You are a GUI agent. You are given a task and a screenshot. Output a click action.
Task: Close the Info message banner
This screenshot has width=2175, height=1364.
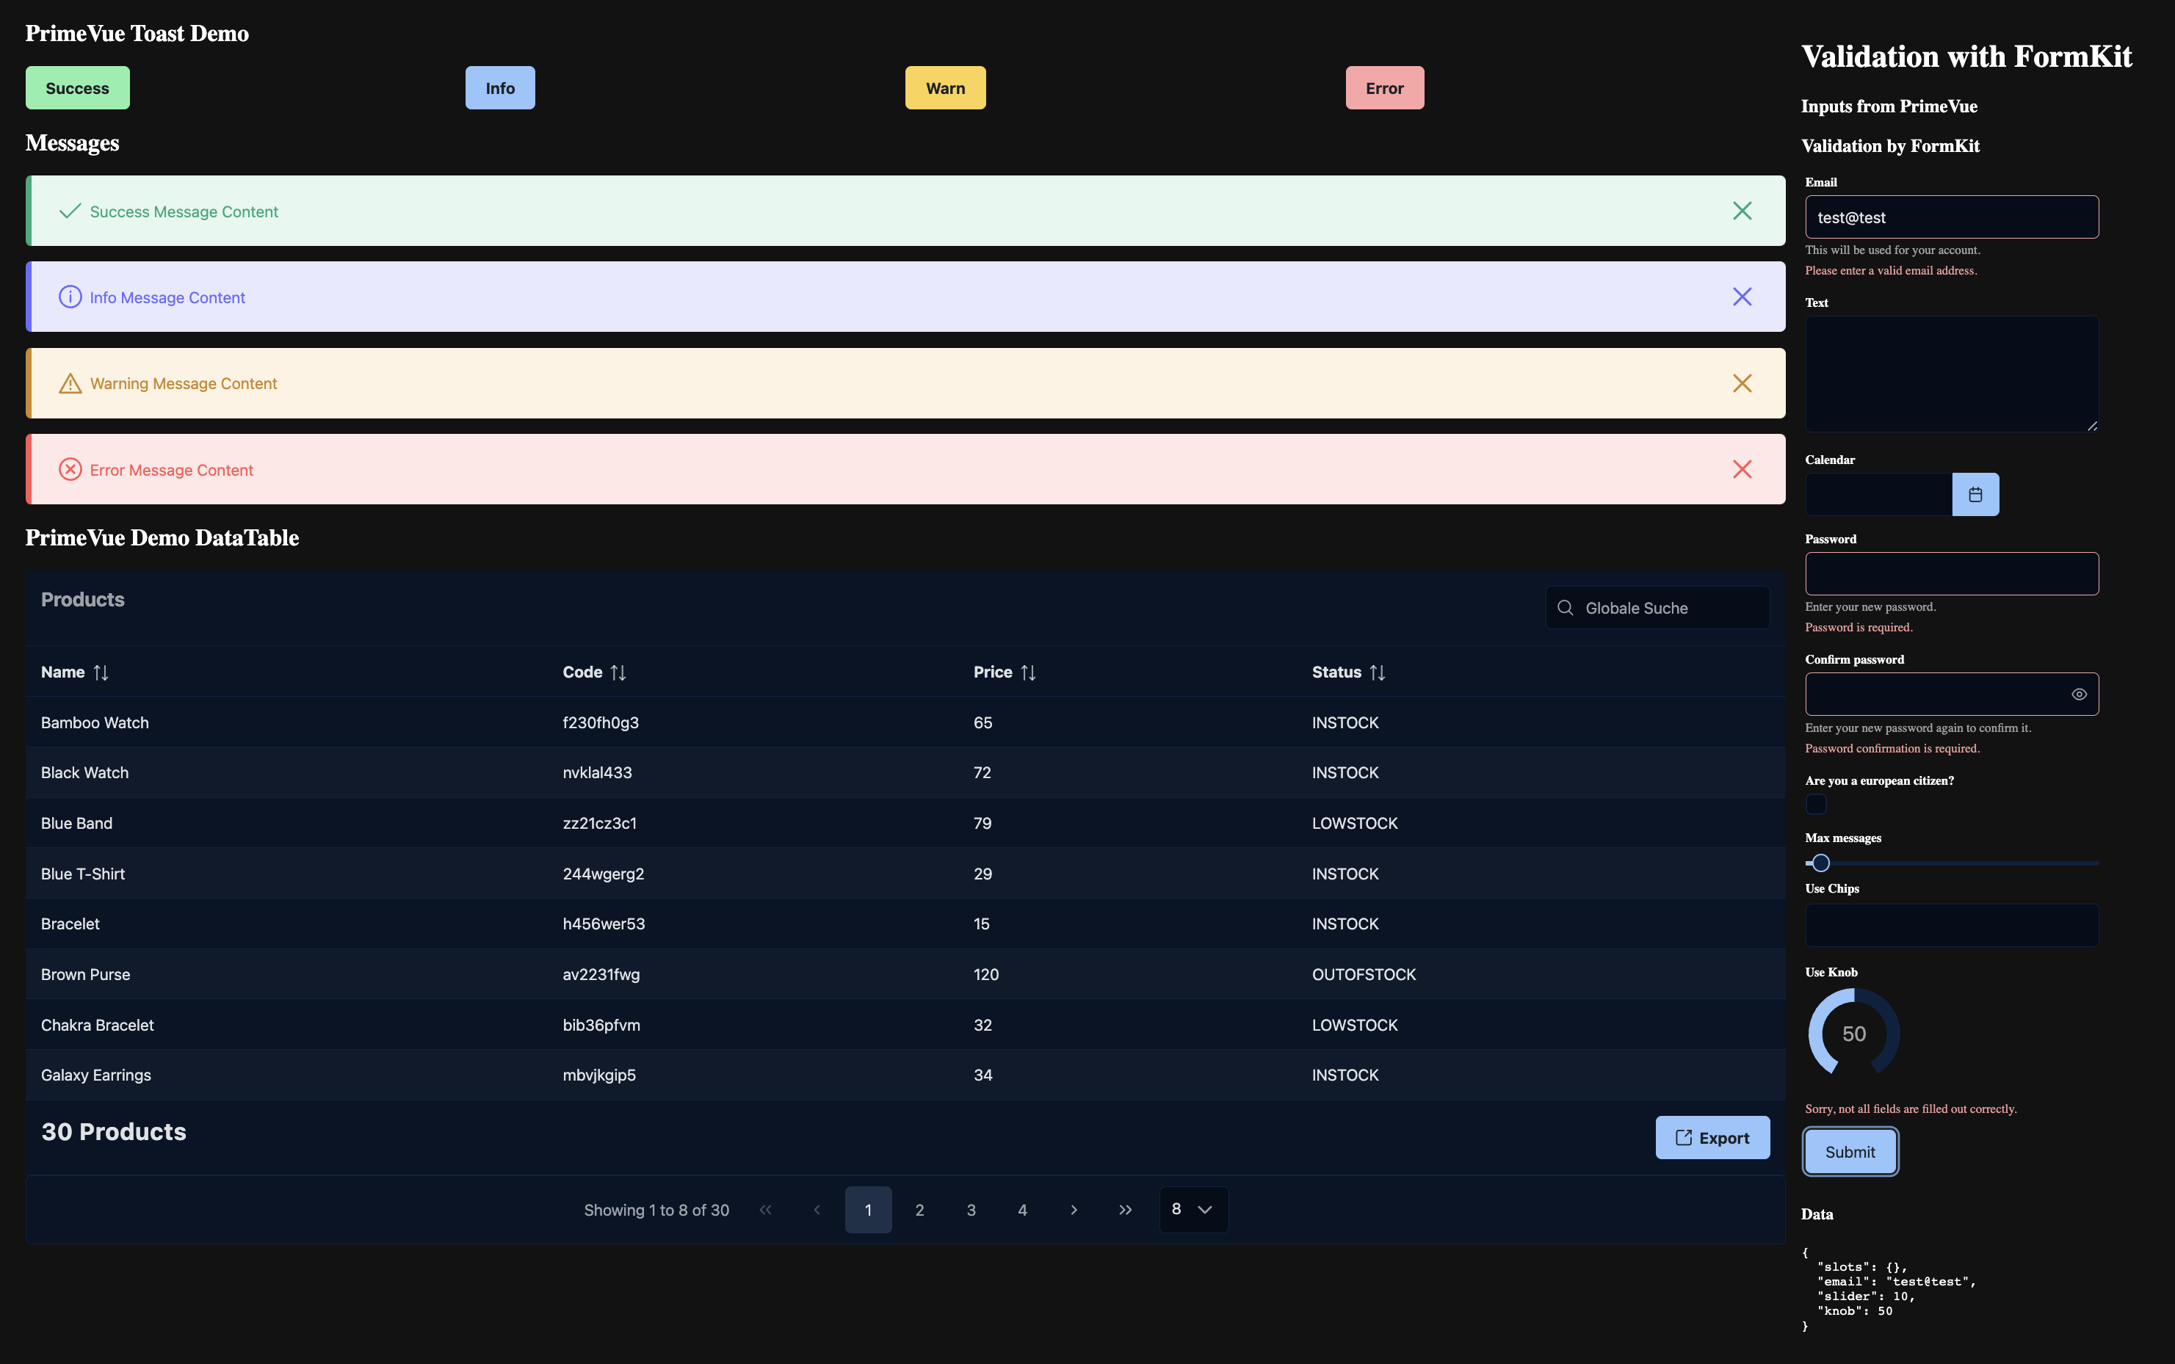[1741, 297]
